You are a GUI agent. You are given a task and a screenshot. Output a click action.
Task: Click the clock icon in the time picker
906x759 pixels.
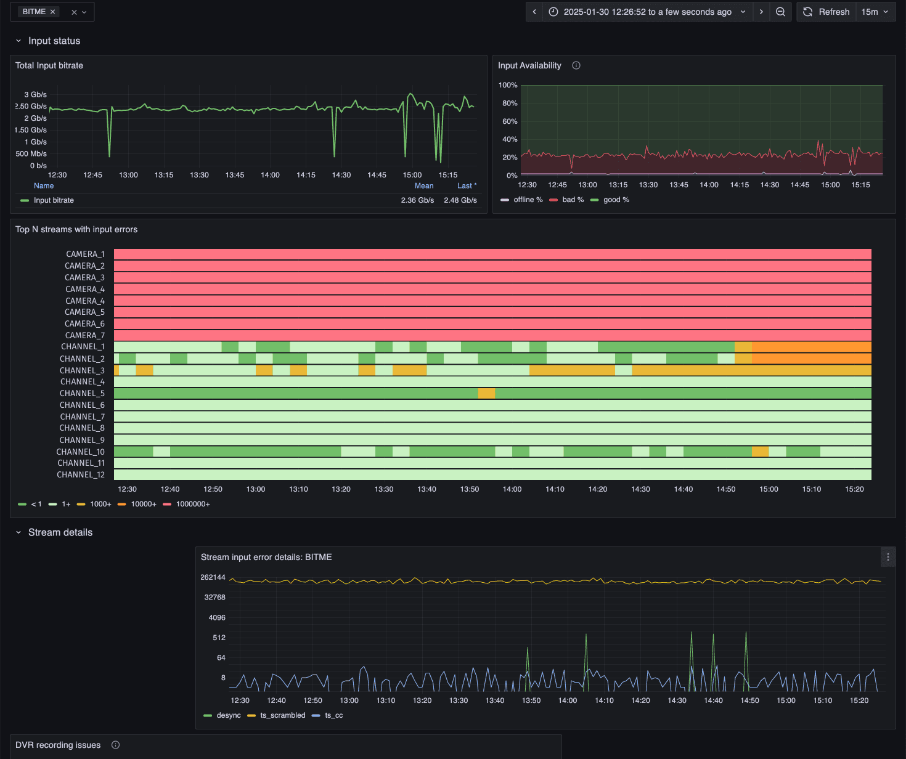553,12
